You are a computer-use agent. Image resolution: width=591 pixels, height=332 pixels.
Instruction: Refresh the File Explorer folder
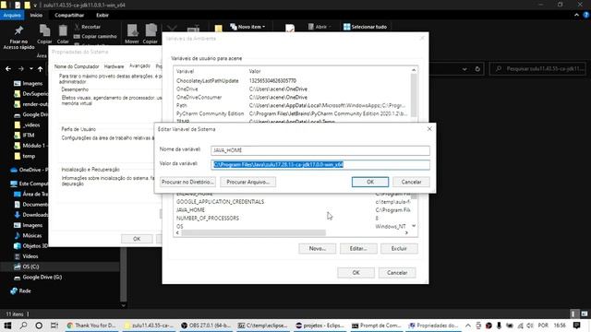(477, 69)
